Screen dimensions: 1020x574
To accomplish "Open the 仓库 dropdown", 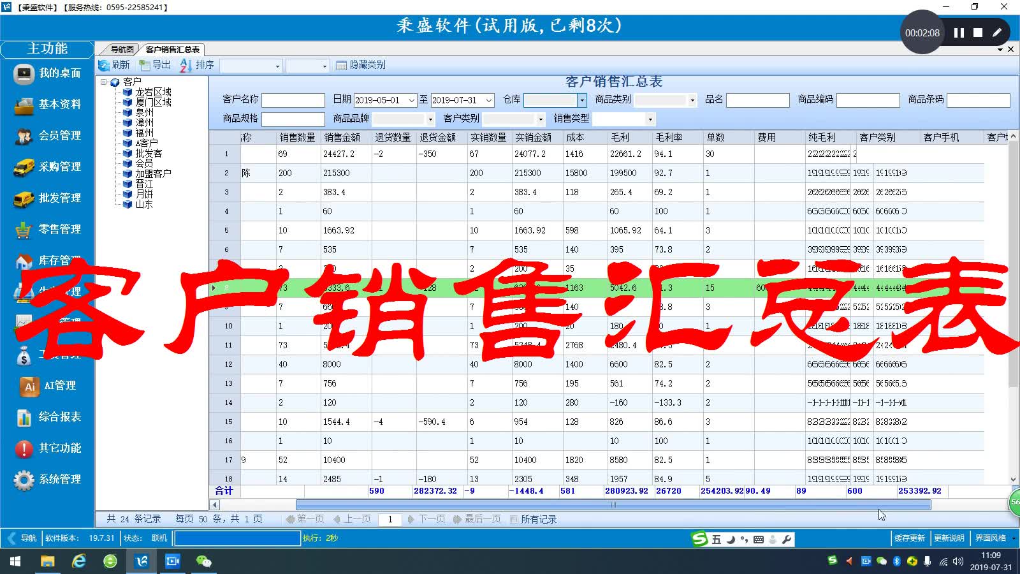I will pos(581,100).
